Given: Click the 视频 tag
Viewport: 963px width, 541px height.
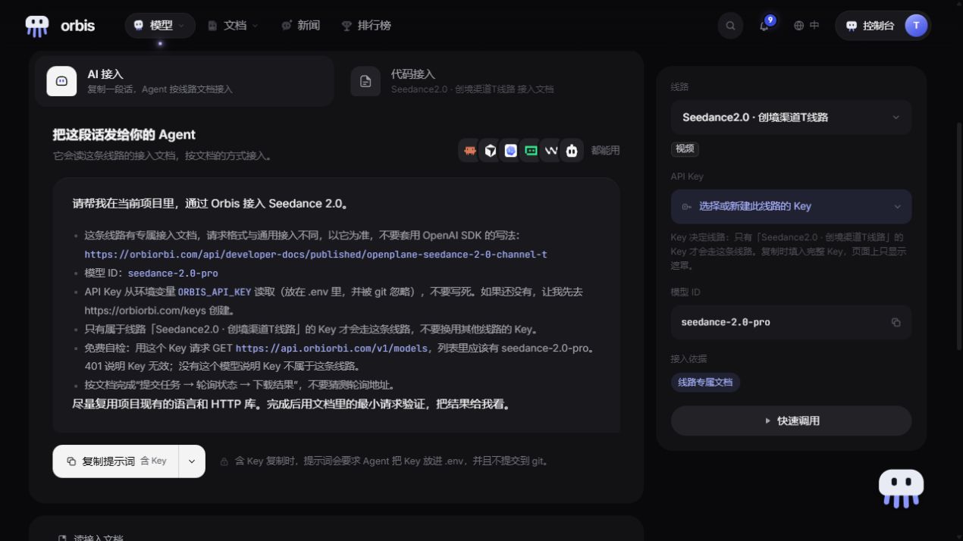Looking at the screenshot, I should (685, 149).
